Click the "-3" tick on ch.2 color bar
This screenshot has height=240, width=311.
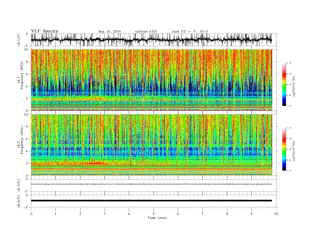(290, 128)
